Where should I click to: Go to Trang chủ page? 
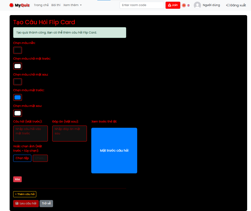coord(41,5)
